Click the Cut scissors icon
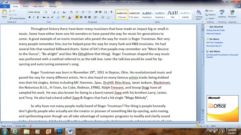 tap(10, 11)
